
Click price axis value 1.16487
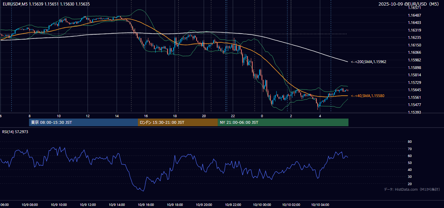(414, 15)
